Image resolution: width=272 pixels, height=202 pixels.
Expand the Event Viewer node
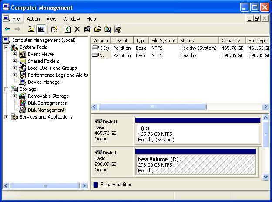click(x=14, y=54)
